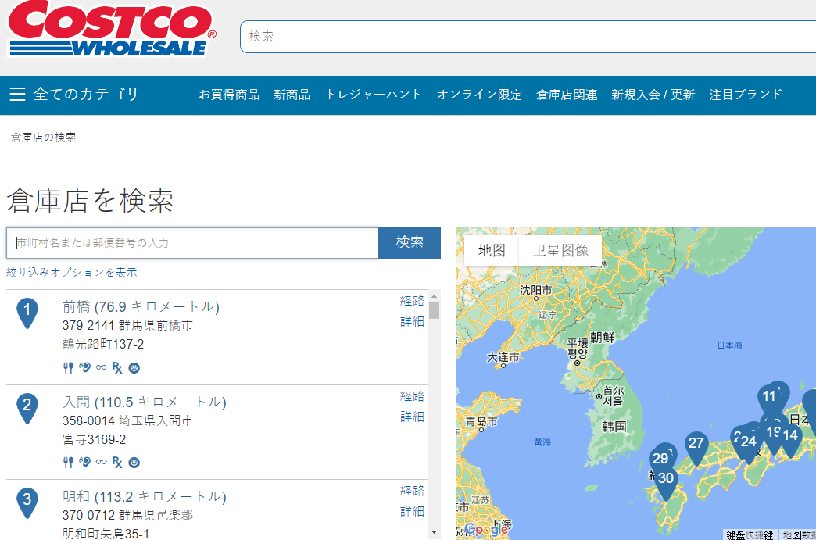Select map marker 27 on the map
Viewport: 816px width, 540px height.
click(696, 443)
